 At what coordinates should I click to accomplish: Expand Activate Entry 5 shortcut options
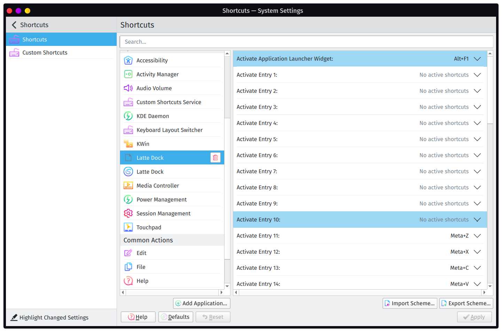[477, 139]
